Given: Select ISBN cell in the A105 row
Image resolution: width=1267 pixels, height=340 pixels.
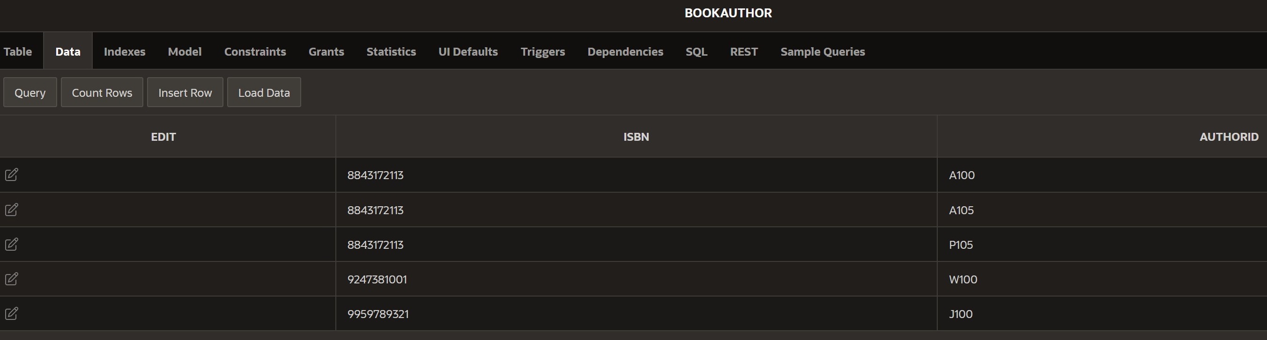Looking at the screenshot, I should (x=636, y=210).
